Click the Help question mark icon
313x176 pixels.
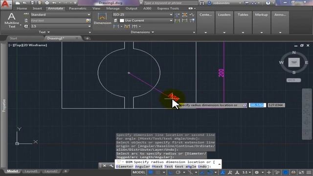point(268,3)
